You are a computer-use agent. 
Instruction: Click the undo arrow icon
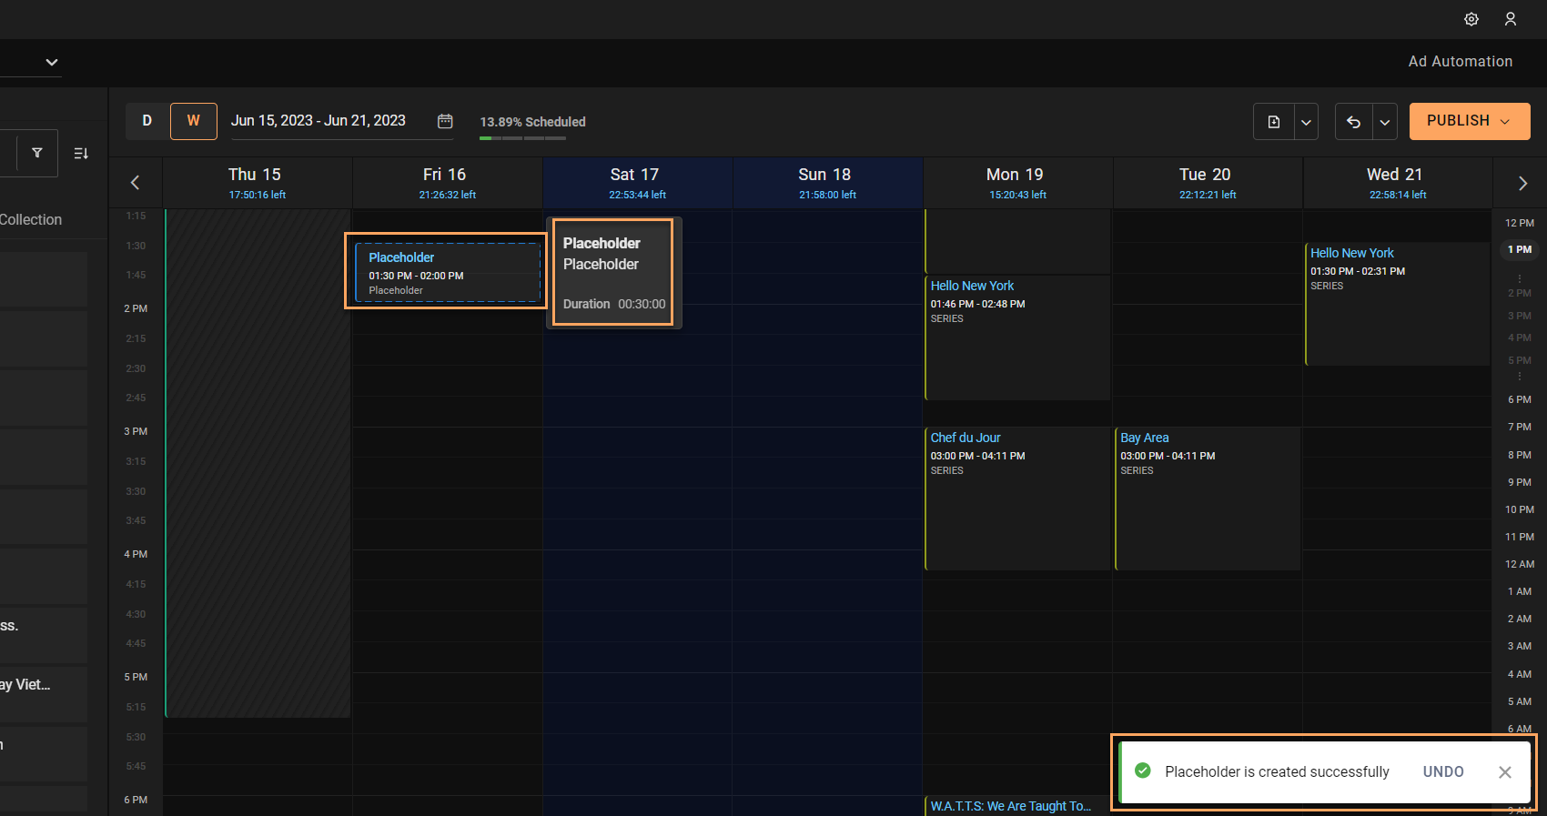tap(1354, 122)
